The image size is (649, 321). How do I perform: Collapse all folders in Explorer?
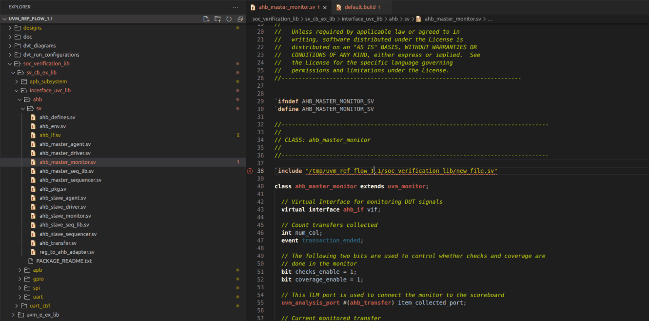[239, 18]
